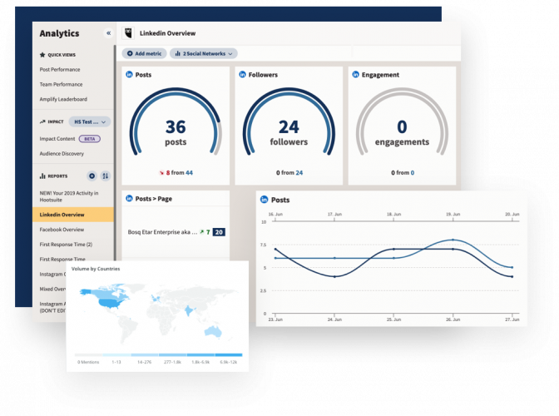Click the 6.9k-12k legend swatch

pyautogui.click(x=229, y=354)
